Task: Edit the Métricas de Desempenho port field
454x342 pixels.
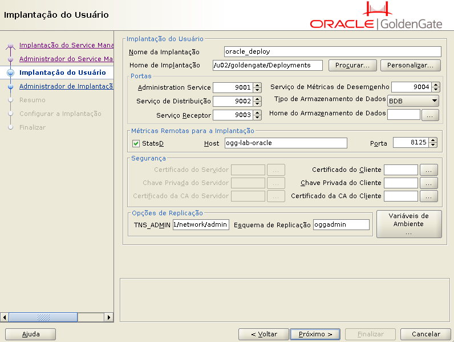Action: pos(411,87)
